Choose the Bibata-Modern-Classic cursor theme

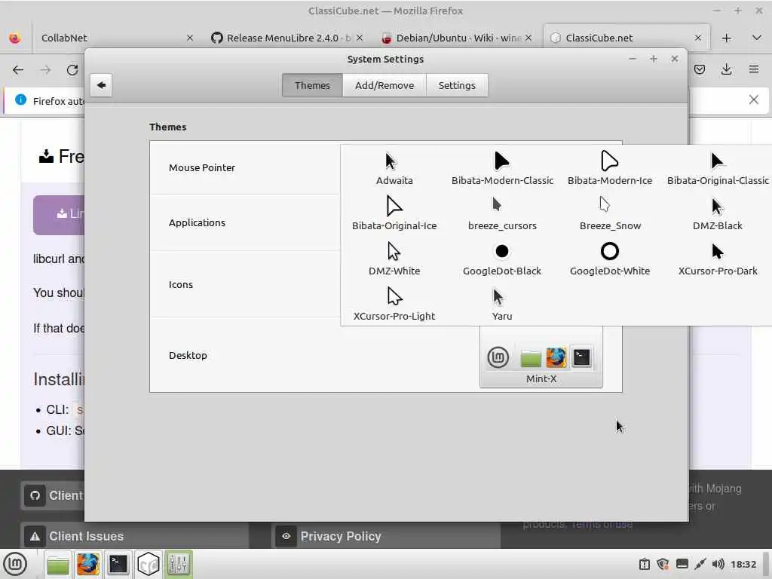pyautogui.click(x=501, y=169)
